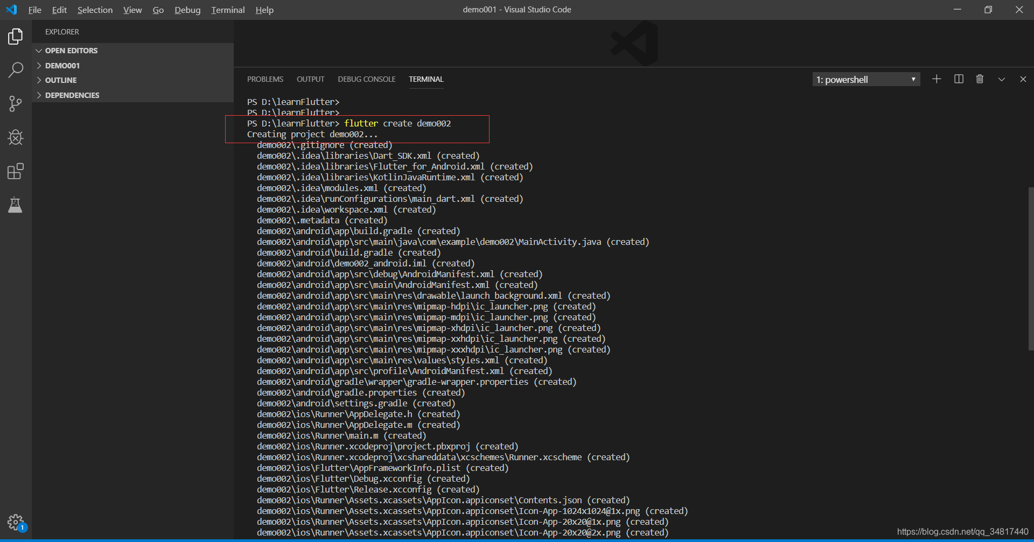Click the project.pbxproj (created) line
The width and height of the screenshot is (1034, 542).
(388, 446)
